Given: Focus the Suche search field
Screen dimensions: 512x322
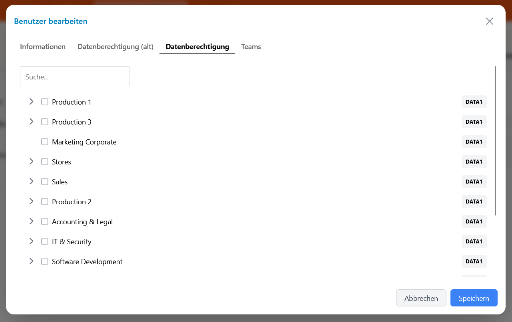Looking at the screenshot, I should pyautogui.click(x=75, y=77).
